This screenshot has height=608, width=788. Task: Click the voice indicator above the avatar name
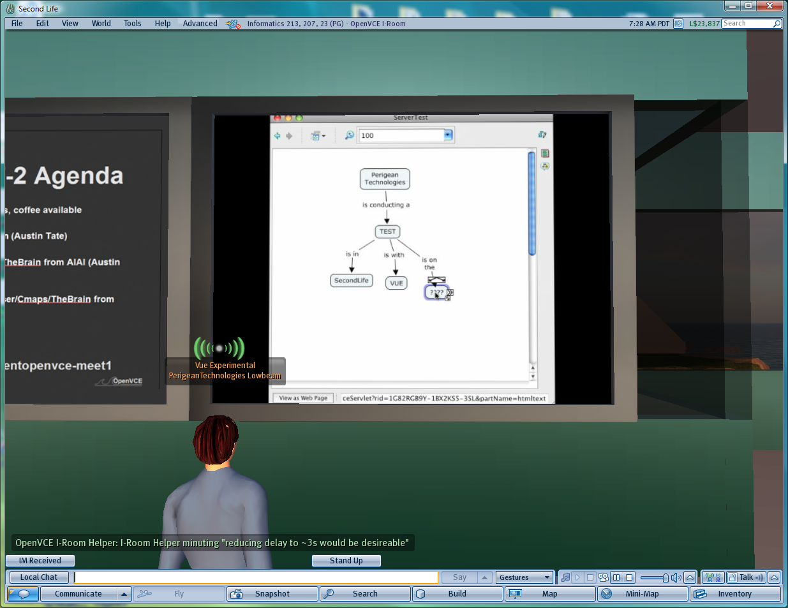[x=219, y=348]
